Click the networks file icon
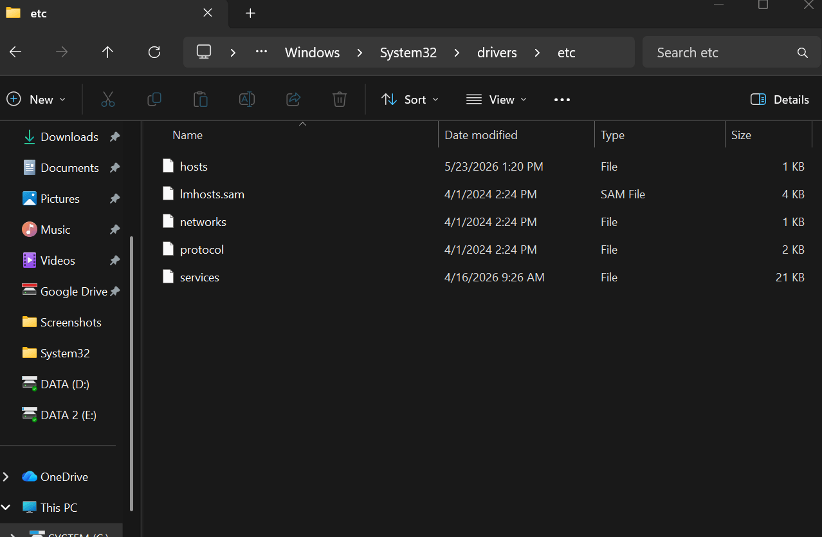This screenshot has height=537, width=822. [x=169, y=221]
